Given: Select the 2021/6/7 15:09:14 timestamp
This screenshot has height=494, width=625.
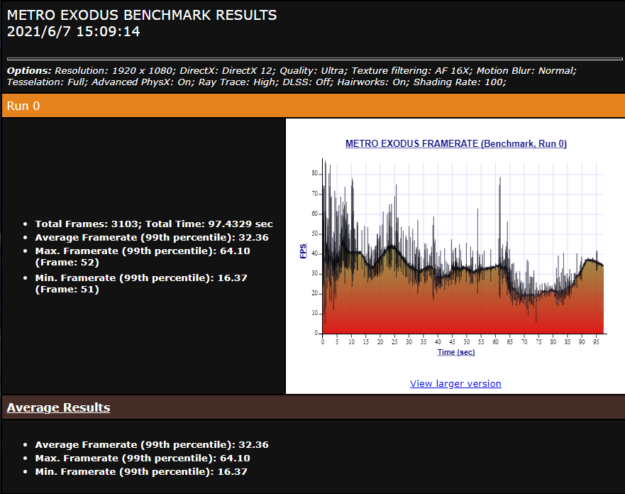Looking at the screenshot, I should click(73, 31).
